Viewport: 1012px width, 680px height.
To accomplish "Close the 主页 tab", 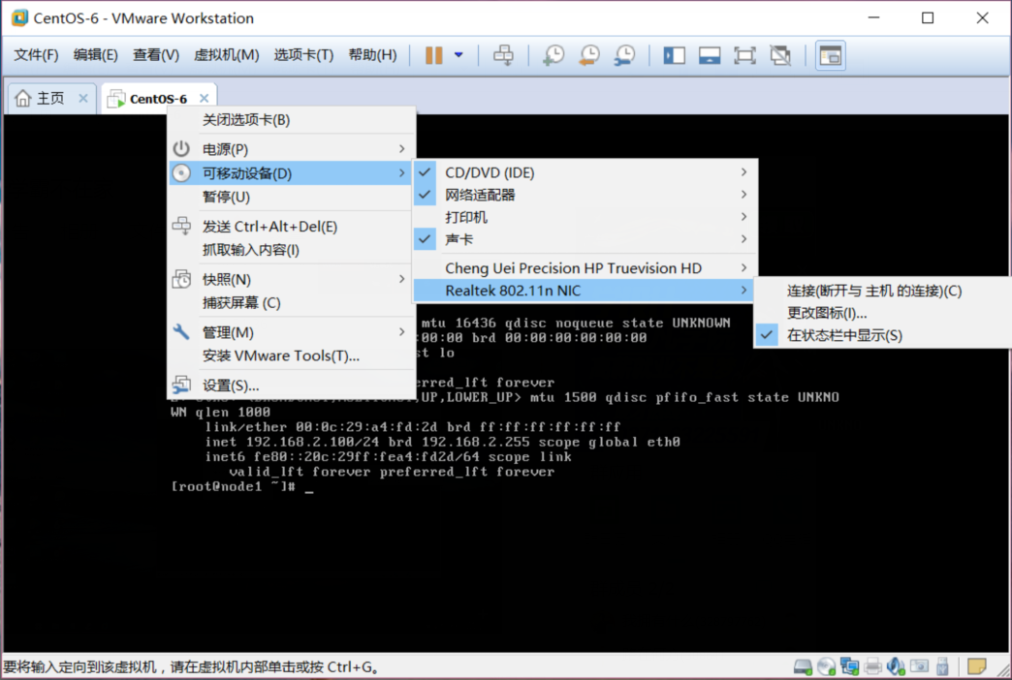I will [83, 98].
